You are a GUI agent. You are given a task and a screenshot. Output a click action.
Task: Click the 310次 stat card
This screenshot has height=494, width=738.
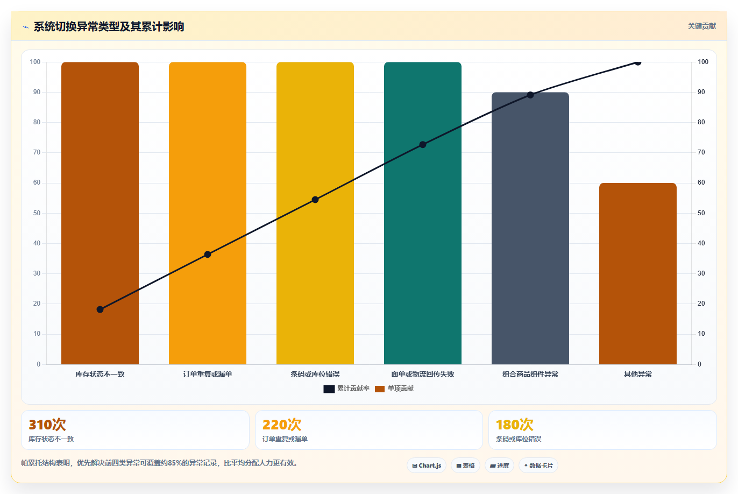click(x=135, y=430)
